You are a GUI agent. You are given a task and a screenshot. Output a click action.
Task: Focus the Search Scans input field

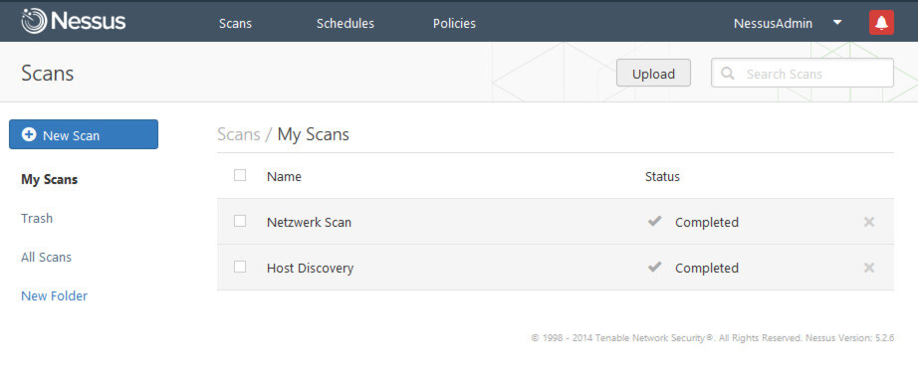tap(803, 73)
